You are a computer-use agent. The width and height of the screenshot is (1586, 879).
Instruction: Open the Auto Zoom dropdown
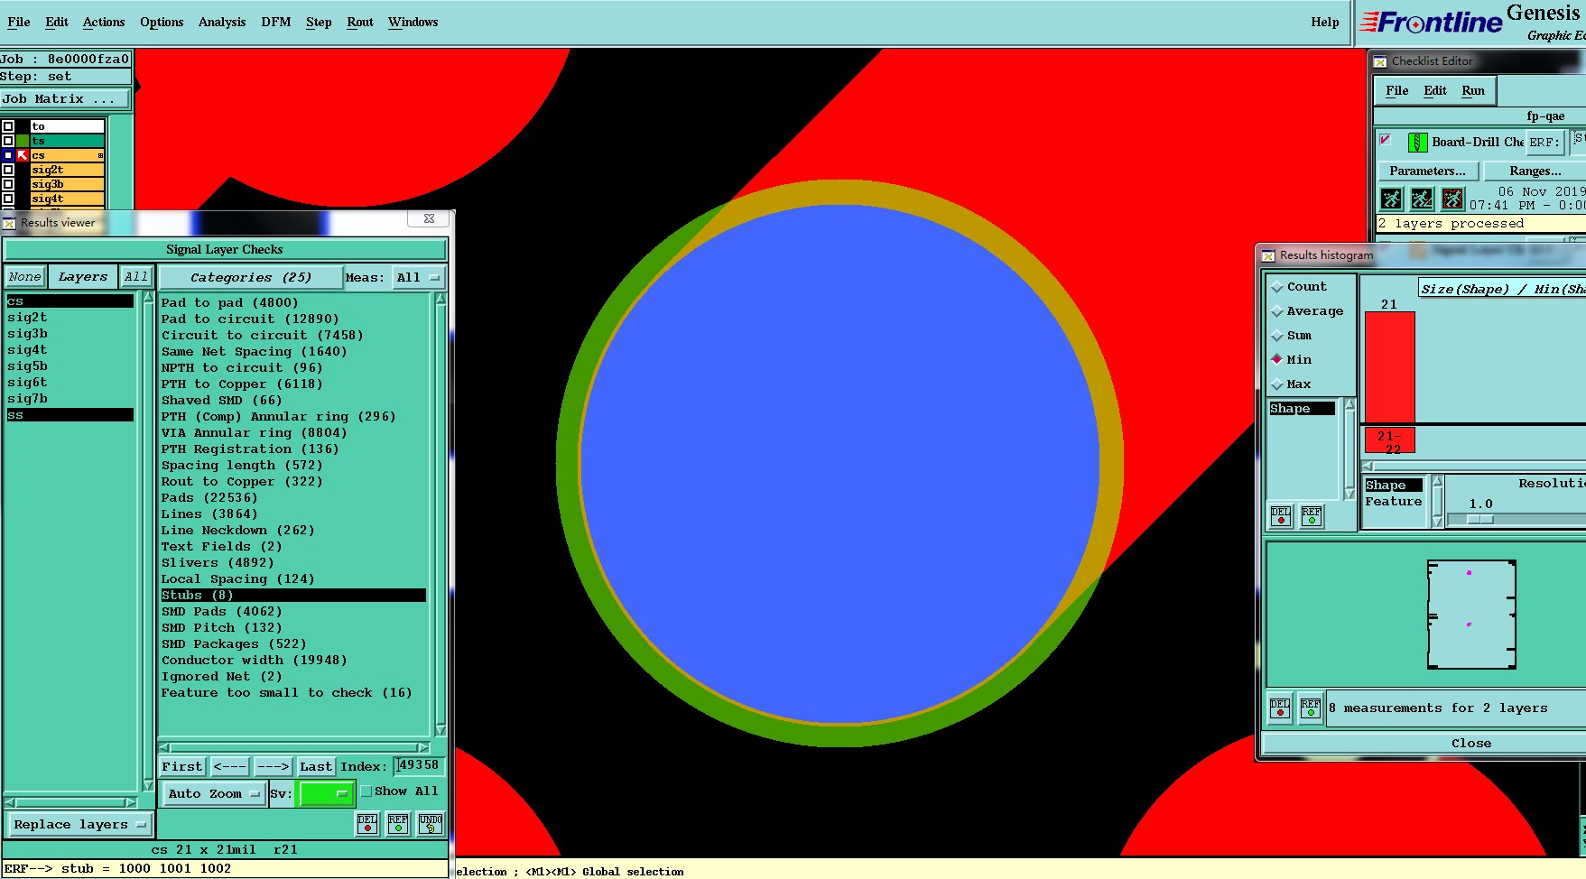point(213,794)
